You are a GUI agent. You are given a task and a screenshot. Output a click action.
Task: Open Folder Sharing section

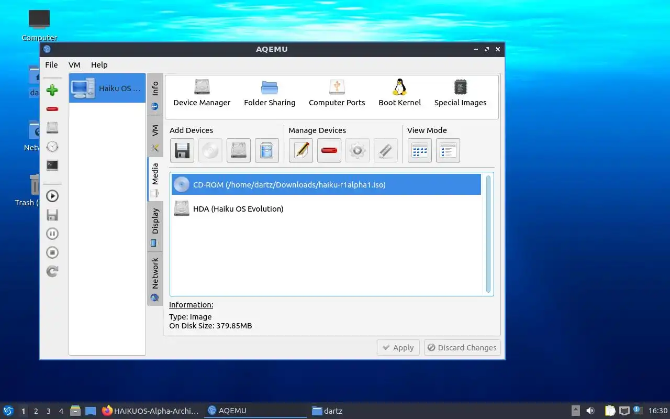[x=270, y=93]
